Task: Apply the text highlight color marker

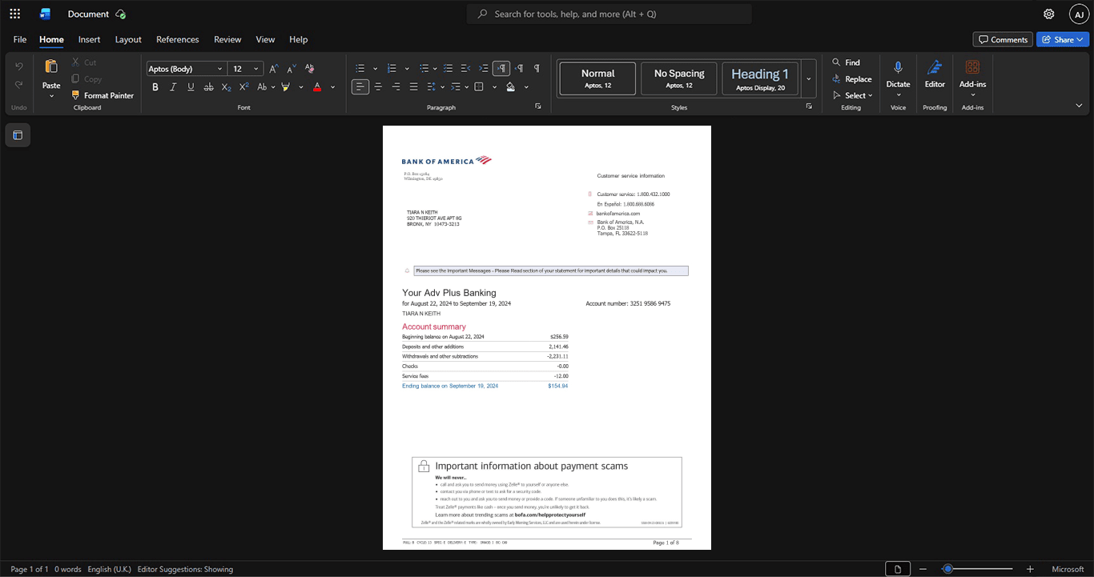Action: pyautogui.click(x=286, y=86)
